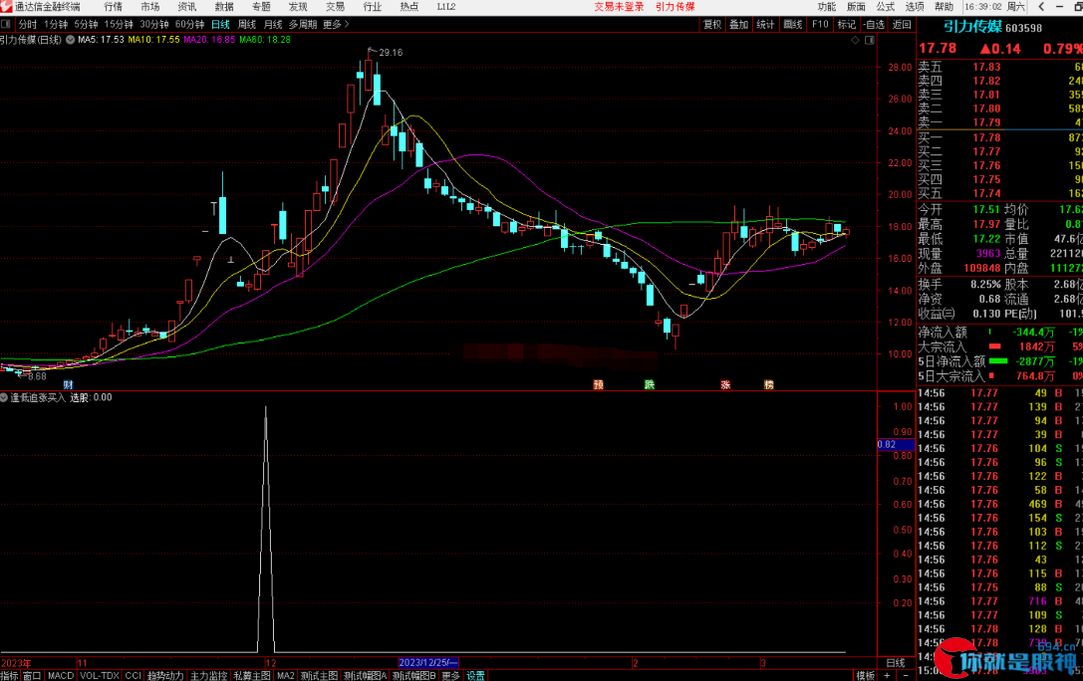Open 多周期 view
This screenshot has height=681, width=1083.
(303, 24)
